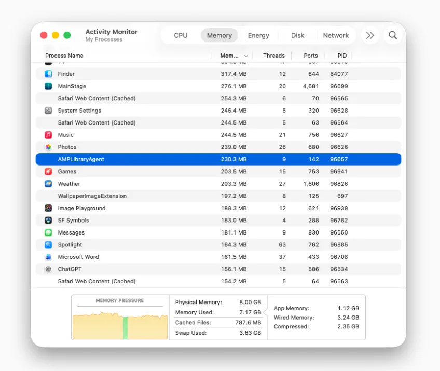
Task: Select the AMPLibraryAgent process row
Action: pos(218,159)
